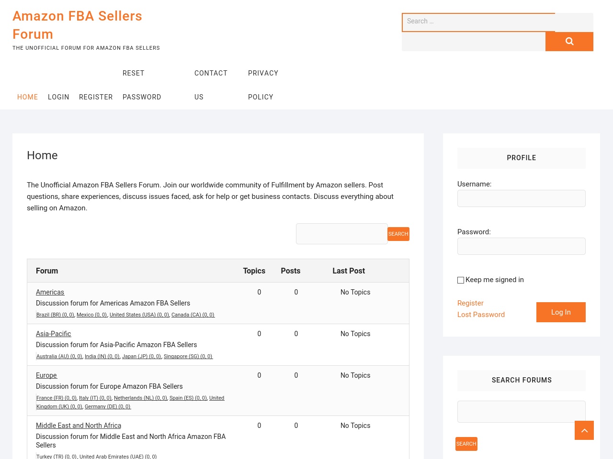This screenshot has width=613, height=459.
Task: Click the Topics column header
Action: tap(254, 271)
